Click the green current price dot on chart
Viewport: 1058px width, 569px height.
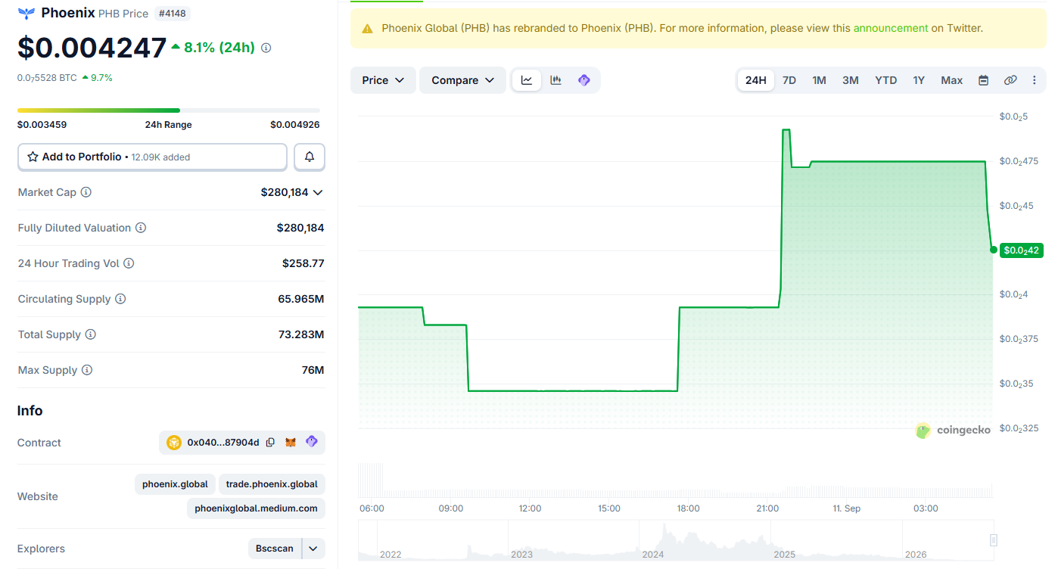pyautogui.click(x=994, y=250)
